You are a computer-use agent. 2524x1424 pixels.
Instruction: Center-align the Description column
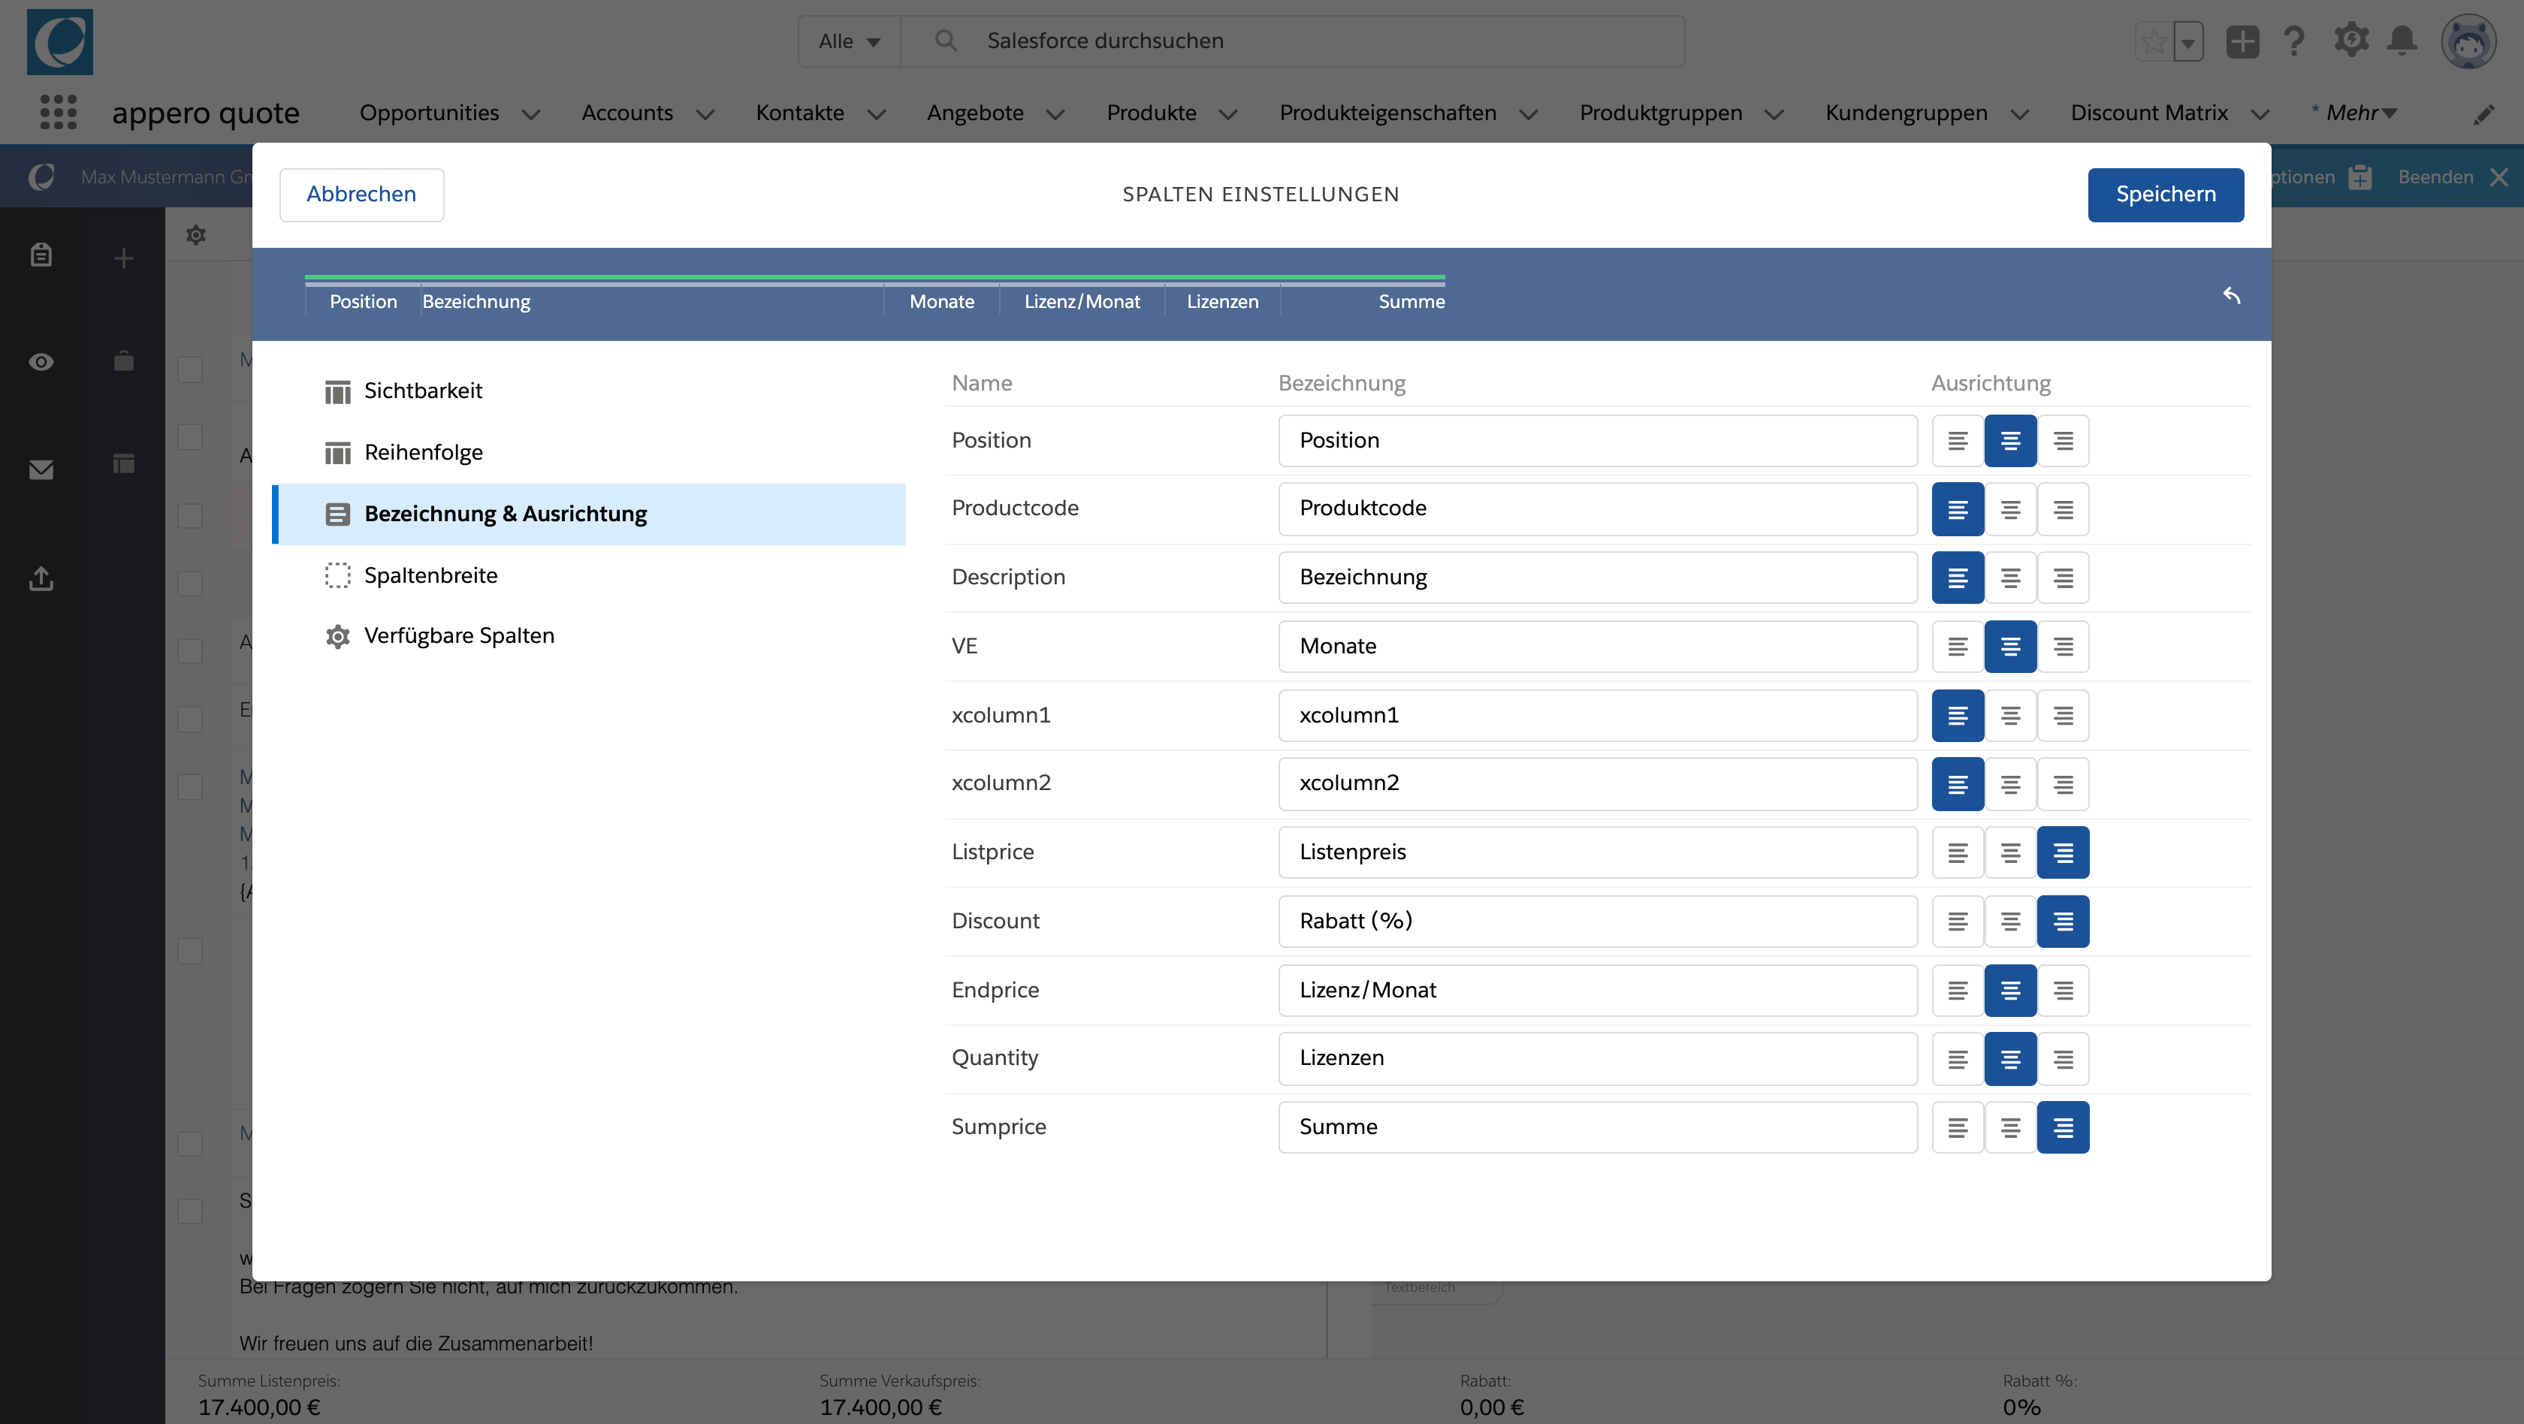(x=2009, y=578)
